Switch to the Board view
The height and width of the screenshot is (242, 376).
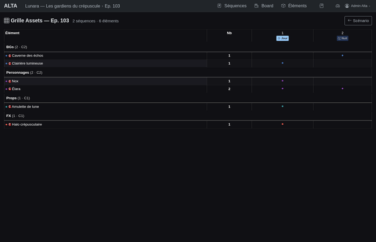263,6
